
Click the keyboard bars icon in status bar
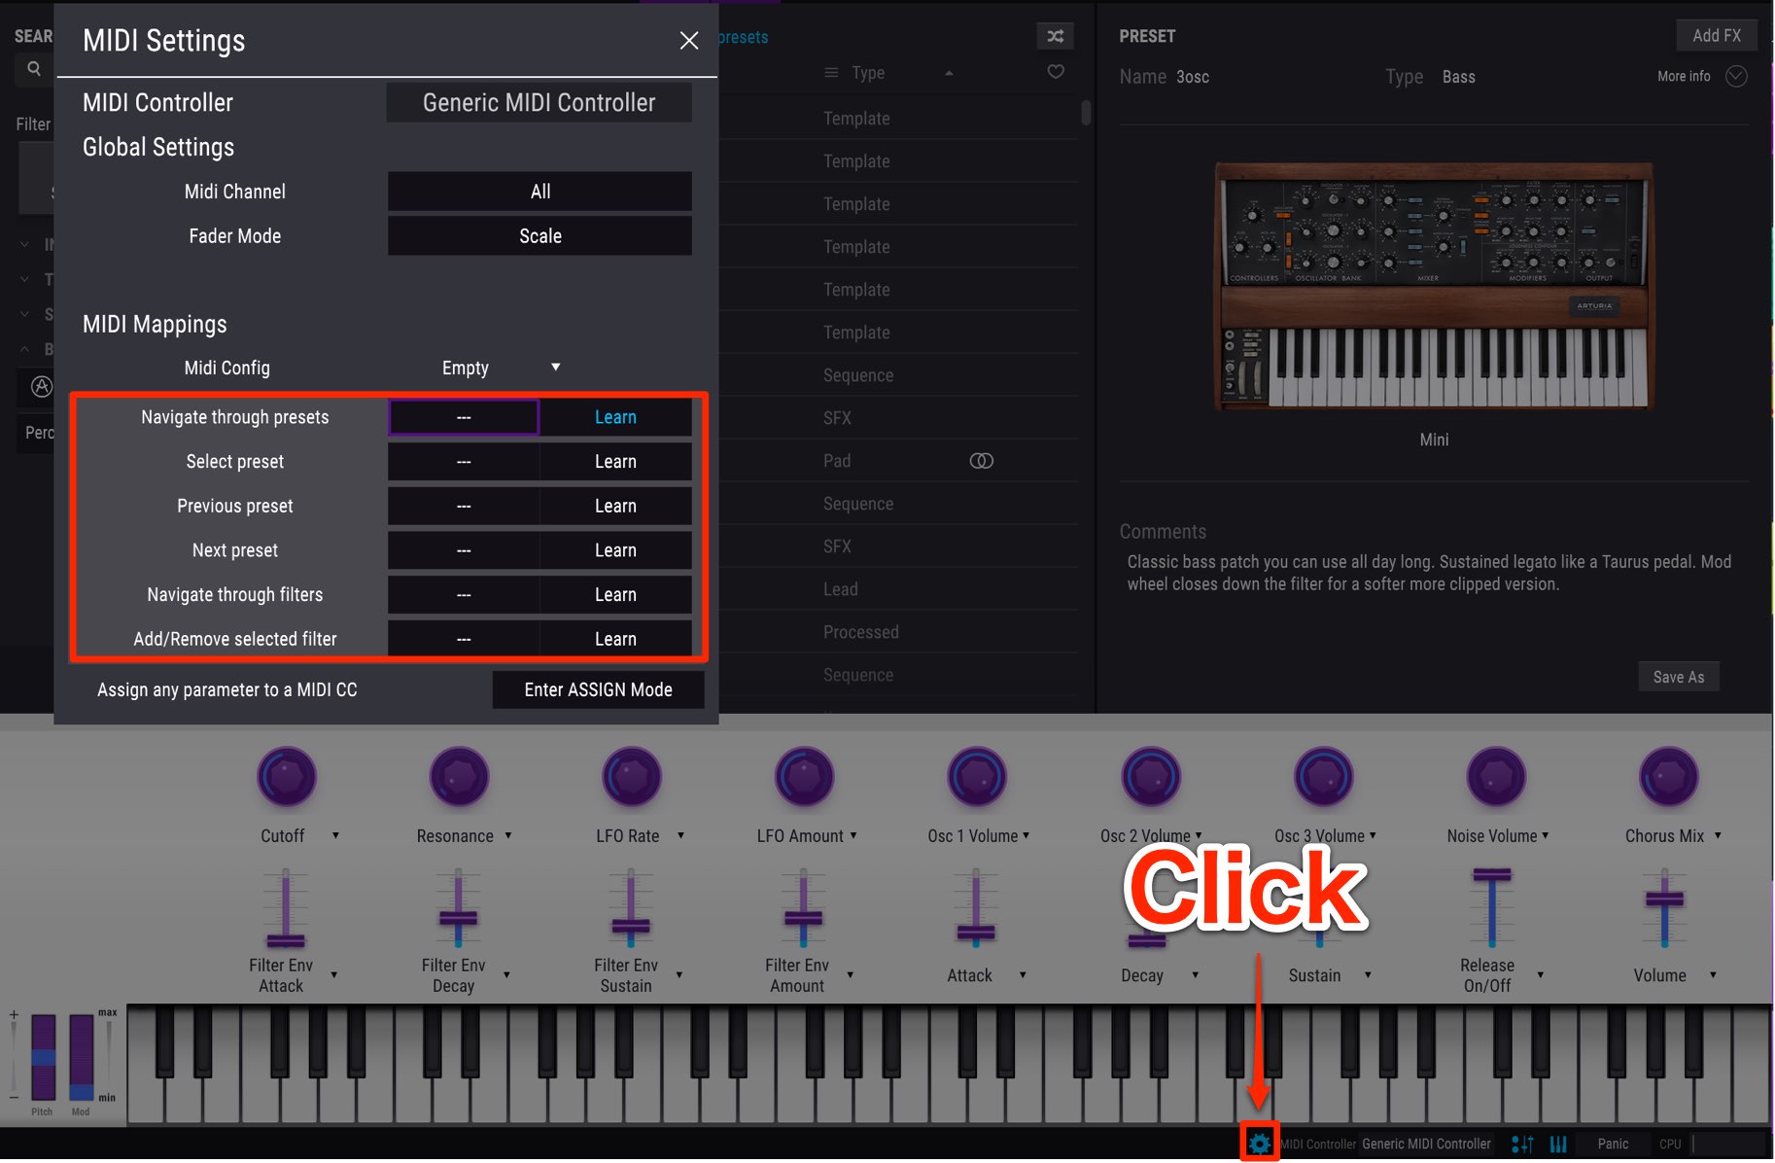tap(1558, 1145)
